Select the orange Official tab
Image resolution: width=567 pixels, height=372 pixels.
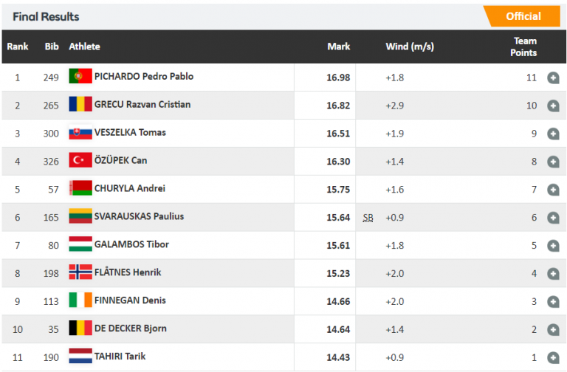point(523,16)
